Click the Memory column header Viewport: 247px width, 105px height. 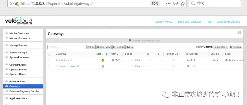[115, 54]
